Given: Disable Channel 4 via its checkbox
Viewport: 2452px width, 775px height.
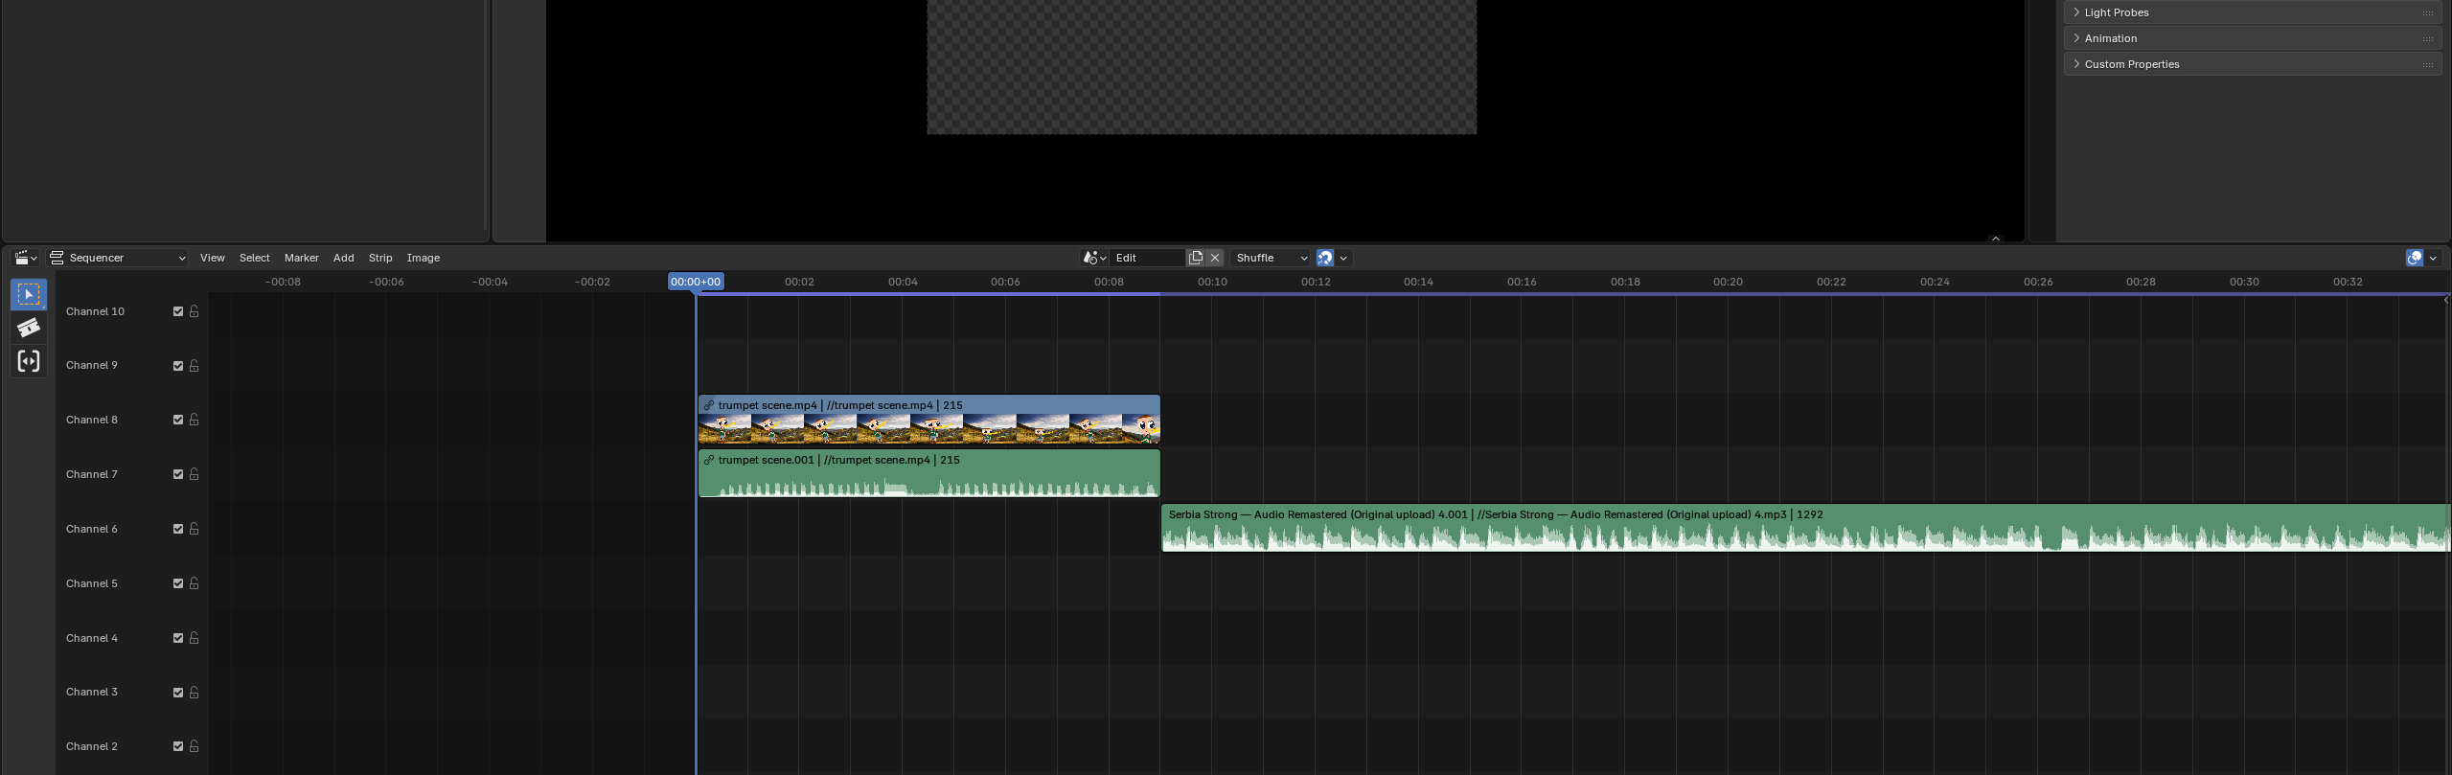Looking at the screenshot, I should (x=178, y=638).
